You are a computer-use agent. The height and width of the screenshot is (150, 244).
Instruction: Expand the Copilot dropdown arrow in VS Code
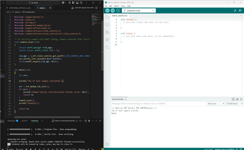click(65, 3)
